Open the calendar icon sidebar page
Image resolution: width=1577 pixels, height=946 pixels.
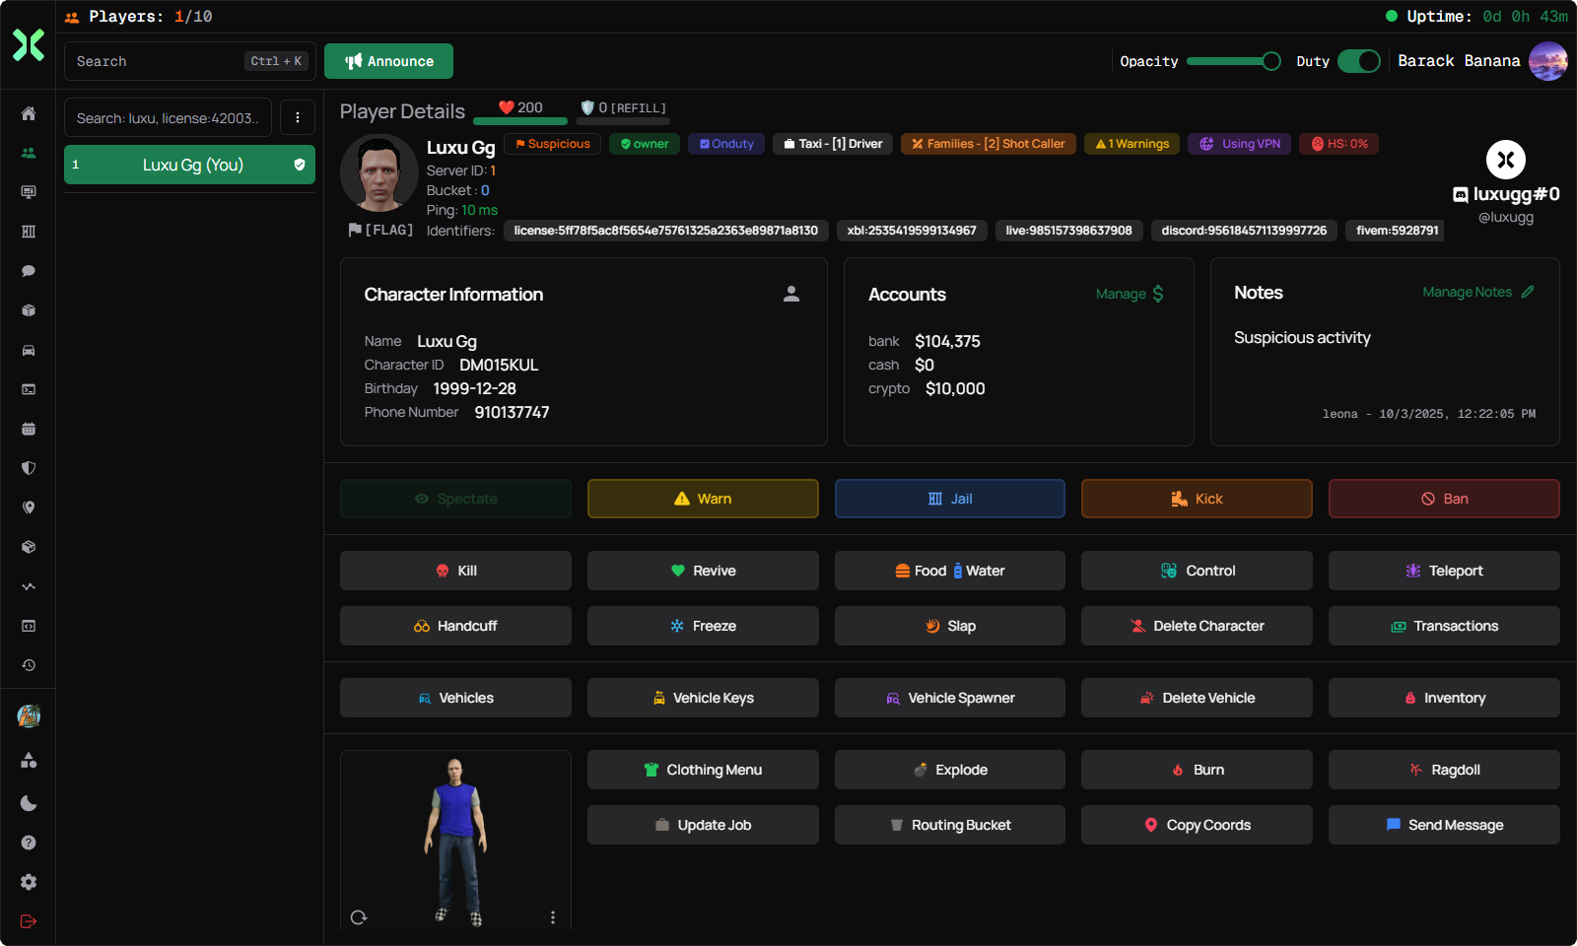click(x=29, y=429)
